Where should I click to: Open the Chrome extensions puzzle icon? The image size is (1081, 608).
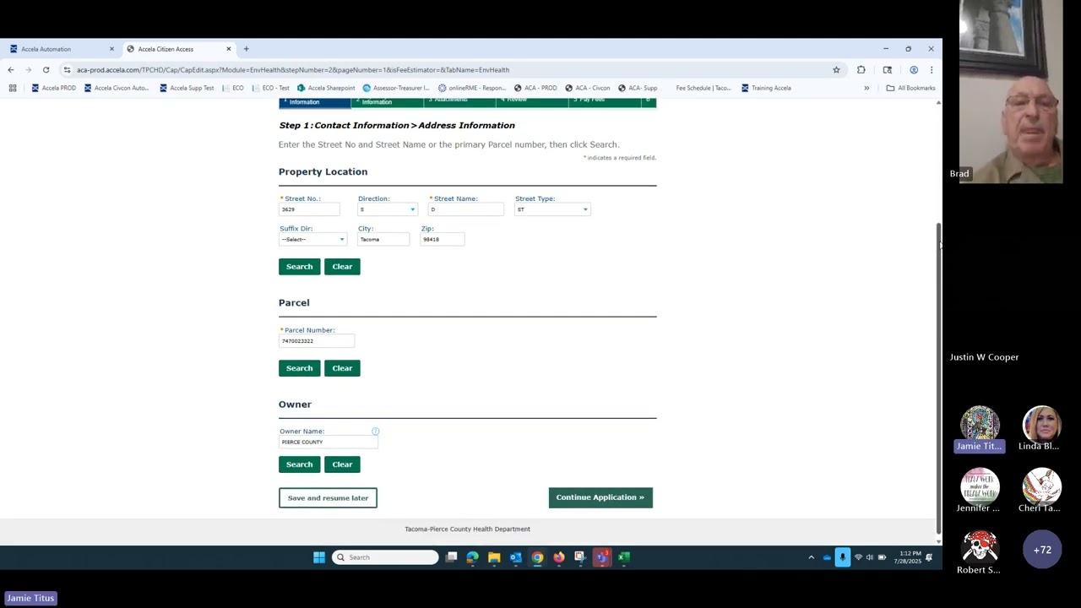[861, 70]
